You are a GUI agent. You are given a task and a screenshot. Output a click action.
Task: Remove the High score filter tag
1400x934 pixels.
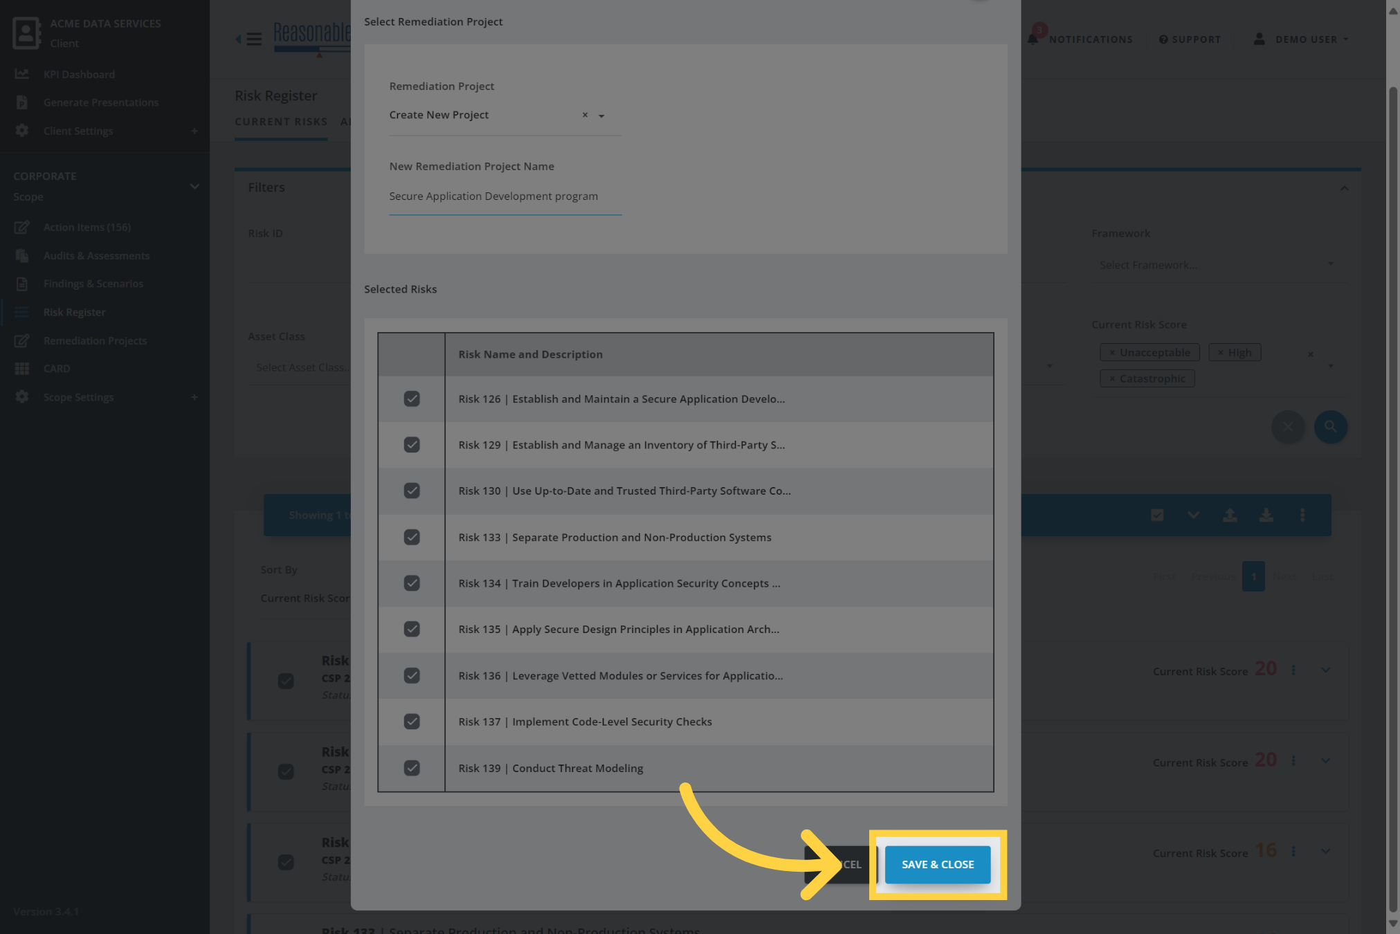click(x=1221, y=353)
